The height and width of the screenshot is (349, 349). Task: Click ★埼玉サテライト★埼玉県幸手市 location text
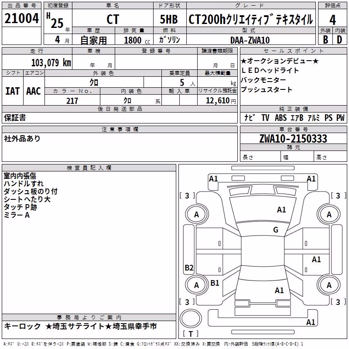101,326
